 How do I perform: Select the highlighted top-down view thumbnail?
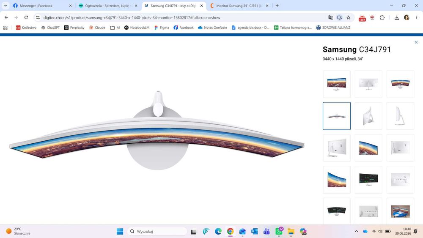[337, 116]
